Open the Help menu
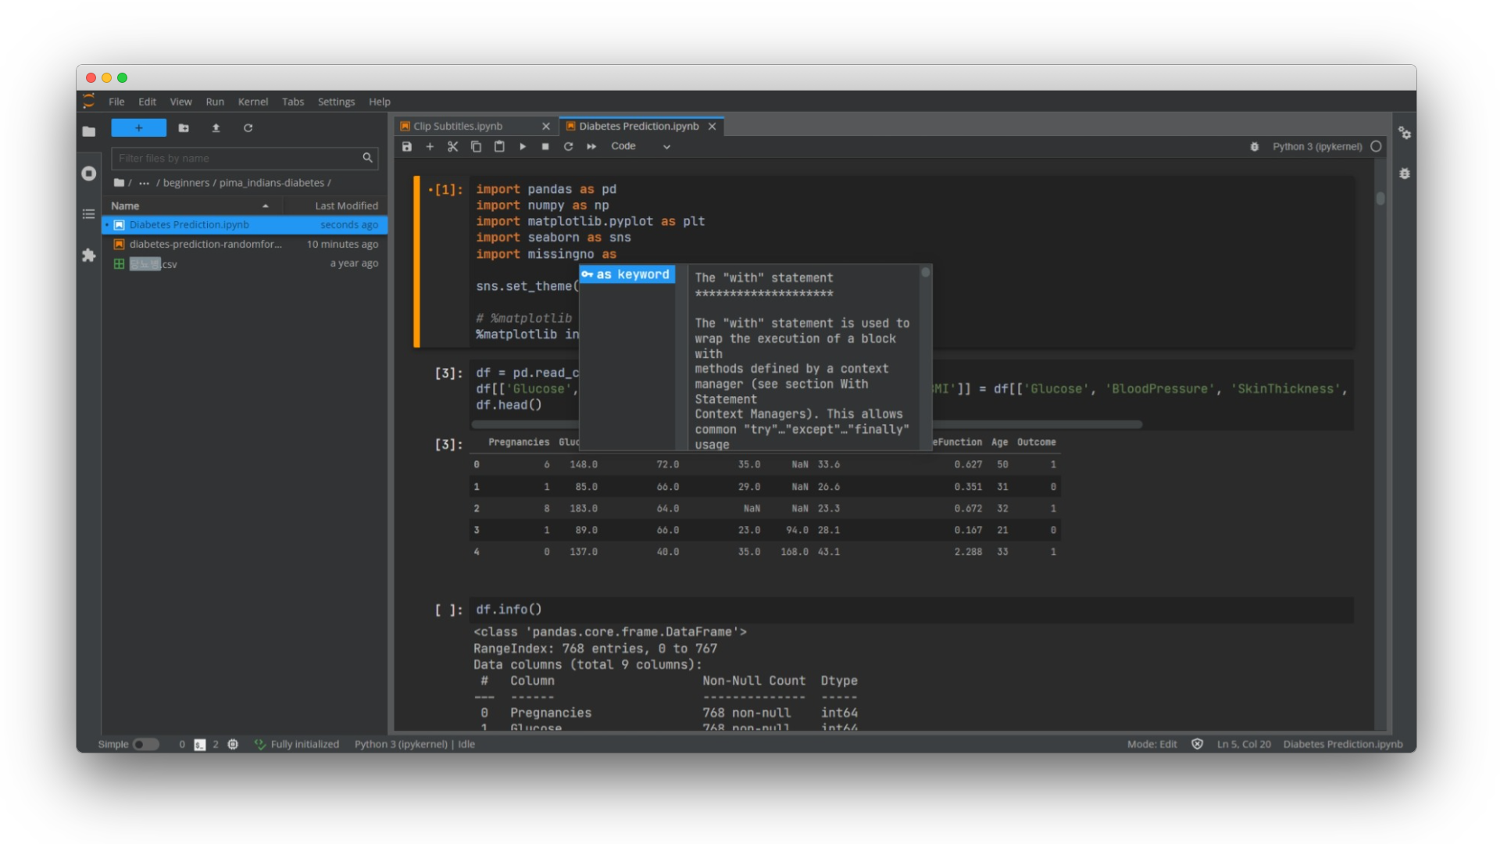1500x844 pixels. 380,102
